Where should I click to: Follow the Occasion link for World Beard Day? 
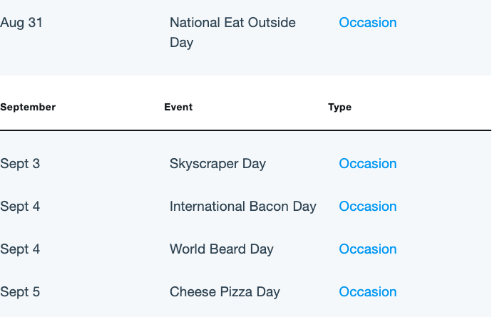pos(368,249)
